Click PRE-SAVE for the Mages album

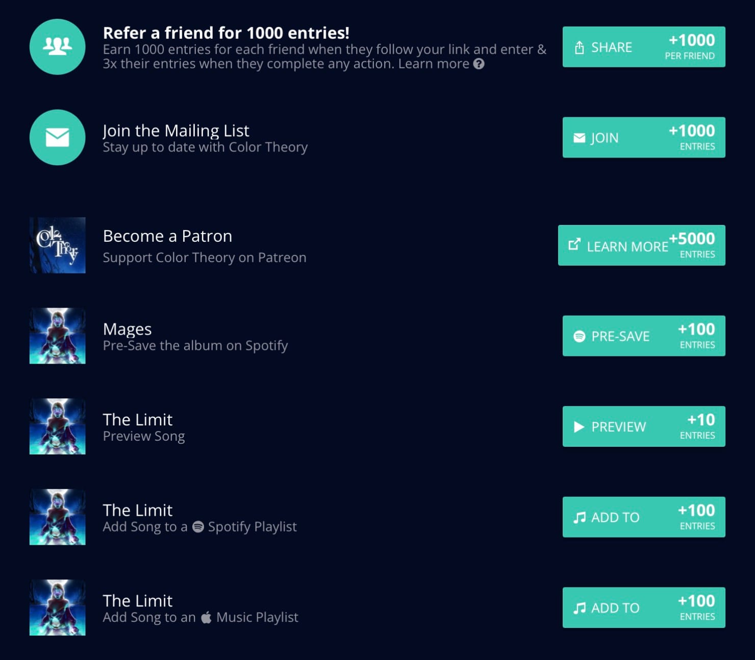pyautogui.click(x=643, y=336)
